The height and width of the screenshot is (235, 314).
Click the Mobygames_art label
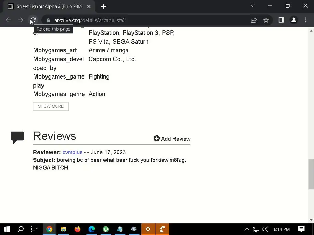coord(55,50)
